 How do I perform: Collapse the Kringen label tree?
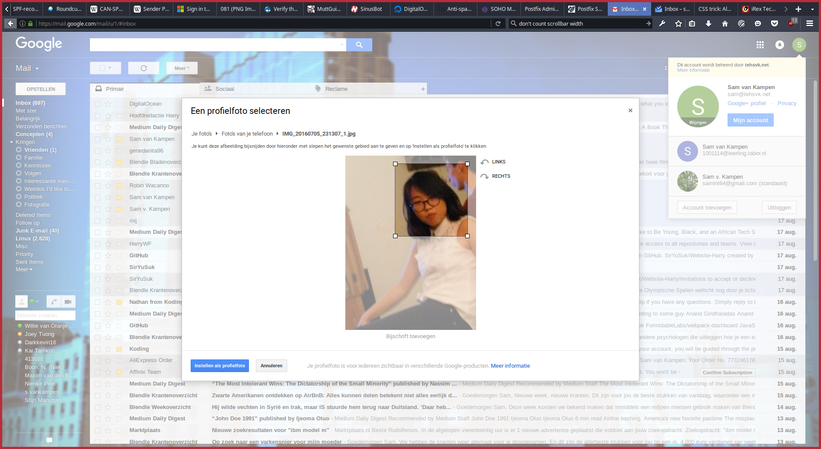(x=12, y=142)
